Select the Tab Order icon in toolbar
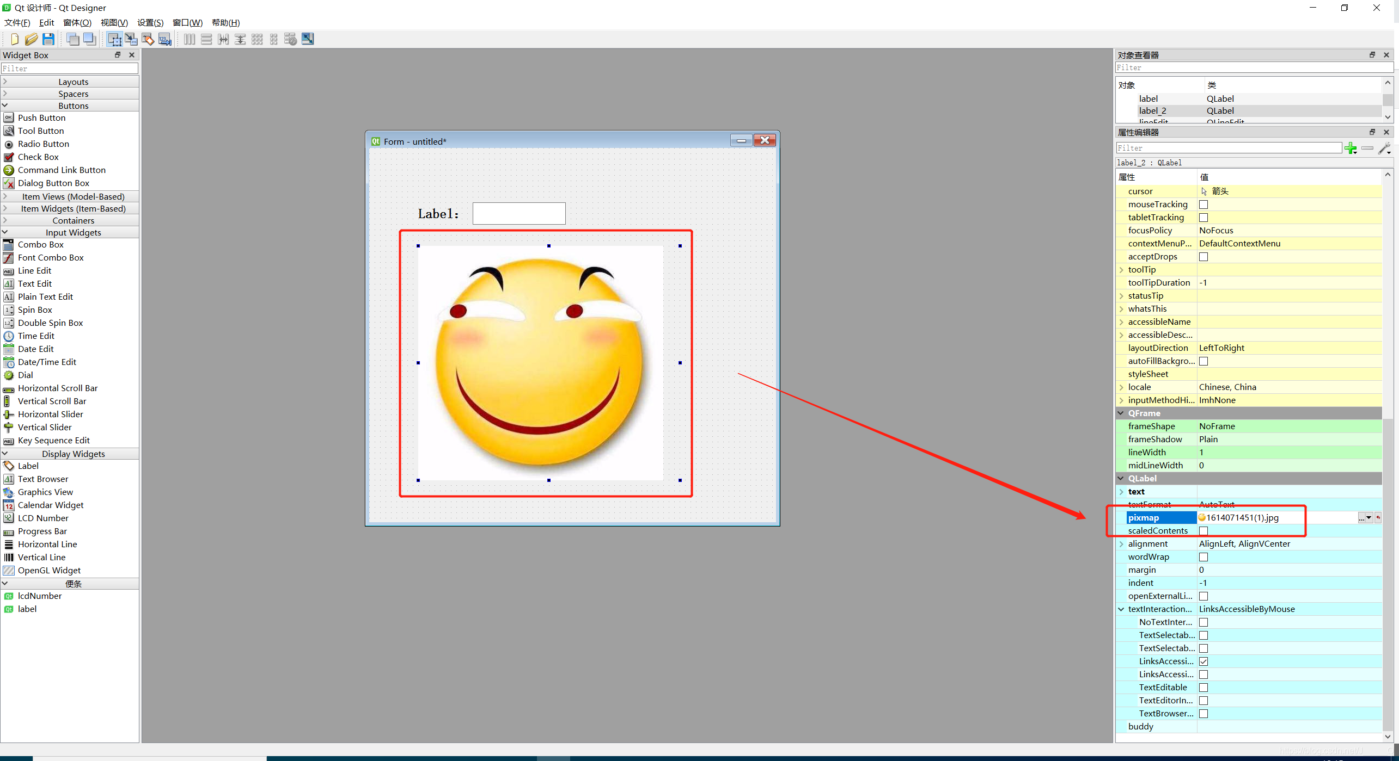Viewport: 1399px width, 761px height. [x=163, y=39]
